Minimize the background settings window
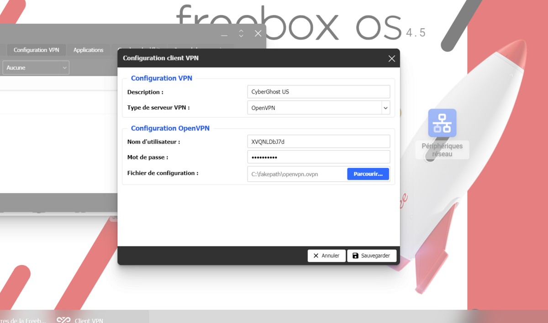Viewport: 548px width, 323px height. [x=224, y=34]
